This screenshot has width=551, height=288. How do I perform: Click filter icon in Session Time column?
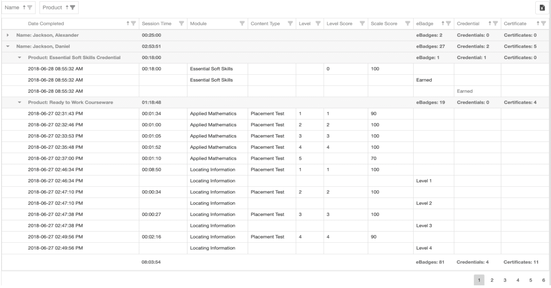pos(182,24)
